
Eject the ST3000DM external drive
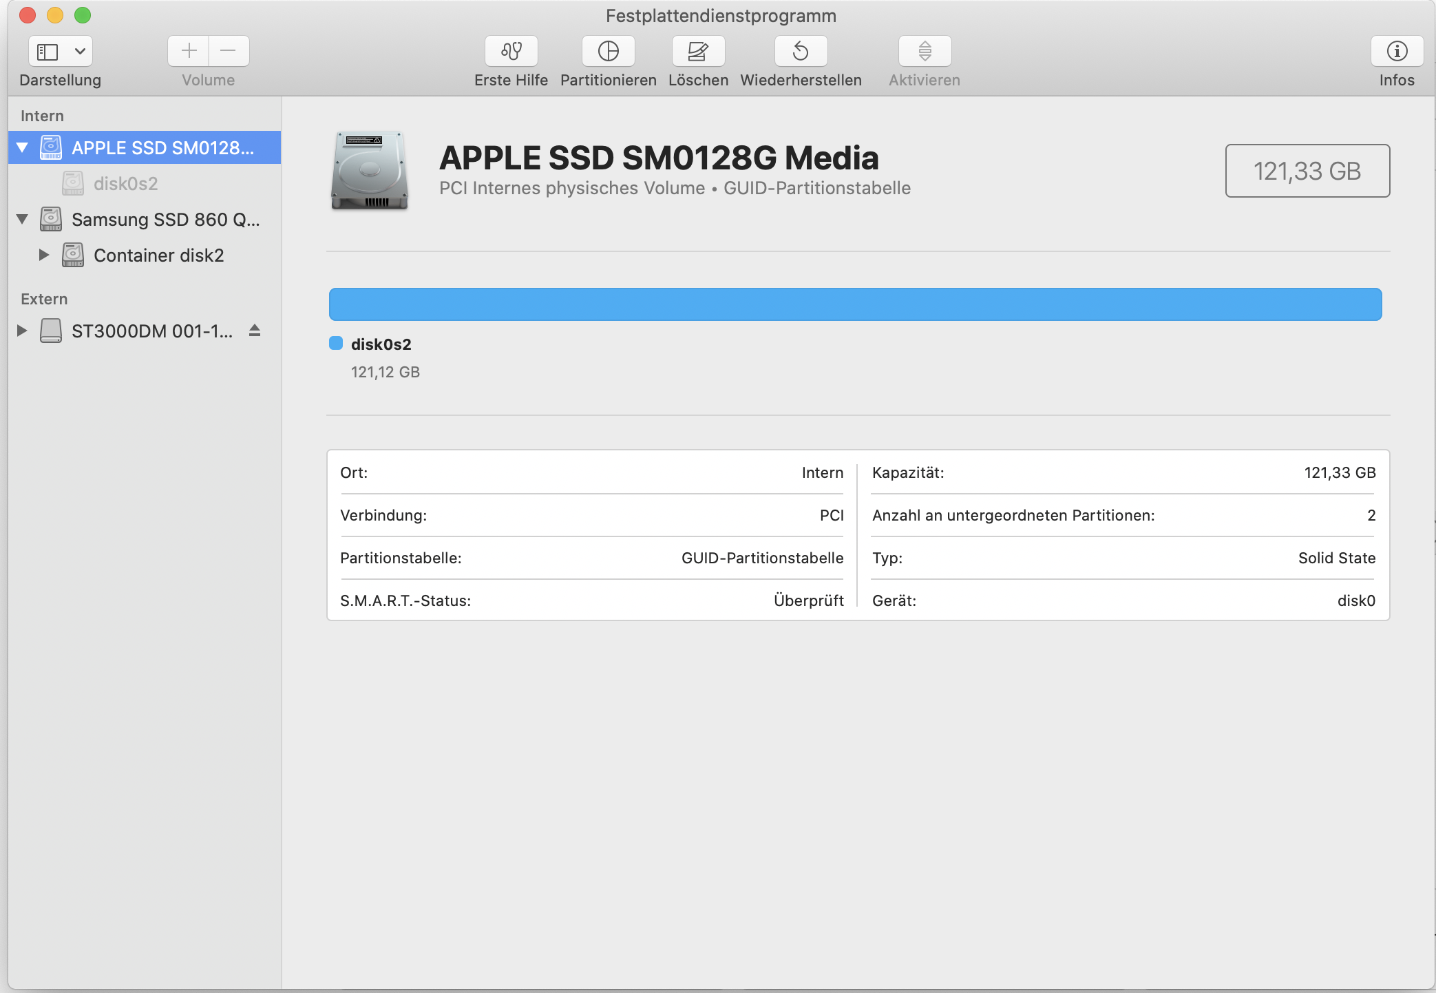pos(255,331)
